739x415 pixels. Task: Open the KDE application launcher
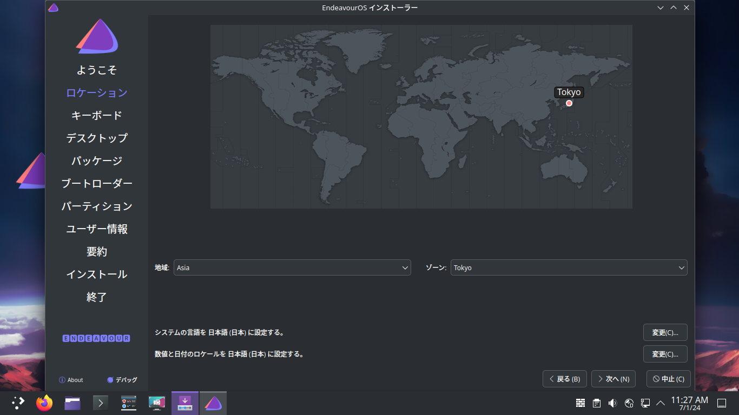pyautogui.click(x=18, y=403)
